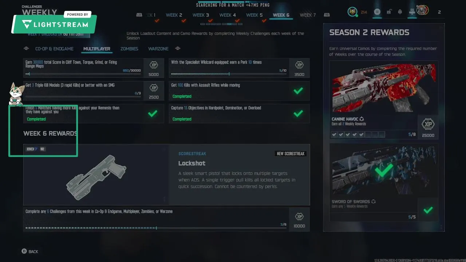This screenshot has height=262, width=466.
Task: Go to the previous week using the LB bumper icon
Action: [x=139, y=15]
